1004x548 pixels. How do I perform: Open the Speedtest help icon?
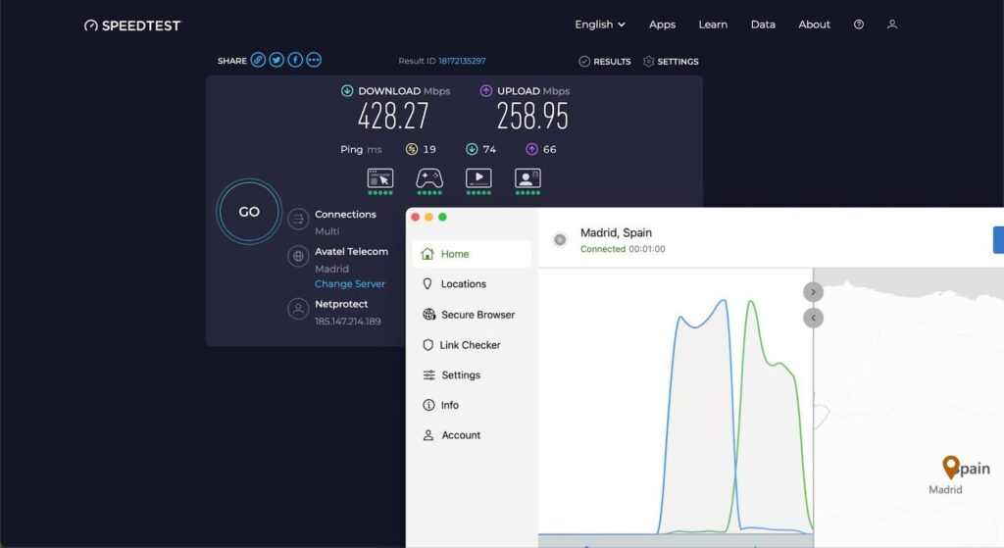click(x=859, y=25)
